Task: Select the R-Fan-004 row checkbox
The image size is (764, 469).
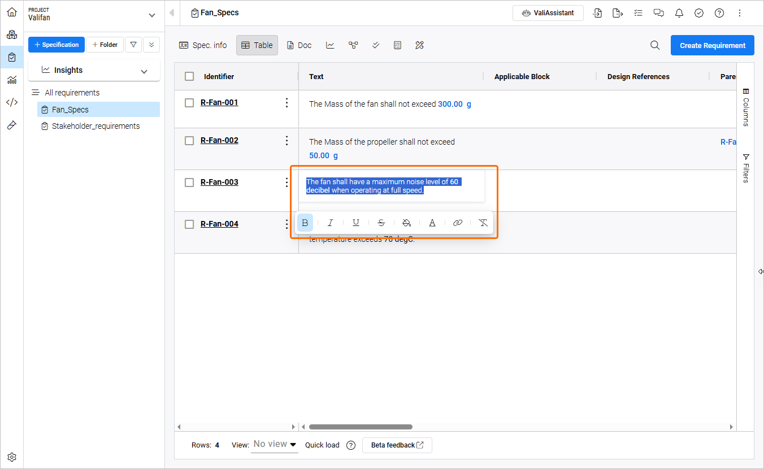Action: click(x=189, y=224)
